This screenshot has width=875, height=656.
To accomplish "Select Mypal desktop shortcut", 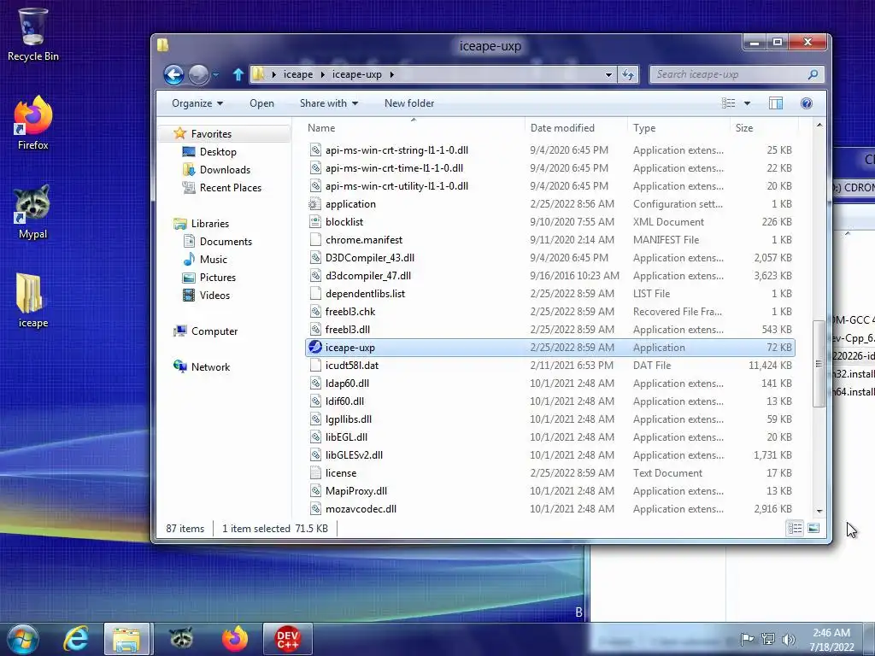I will tap(32, 212).
